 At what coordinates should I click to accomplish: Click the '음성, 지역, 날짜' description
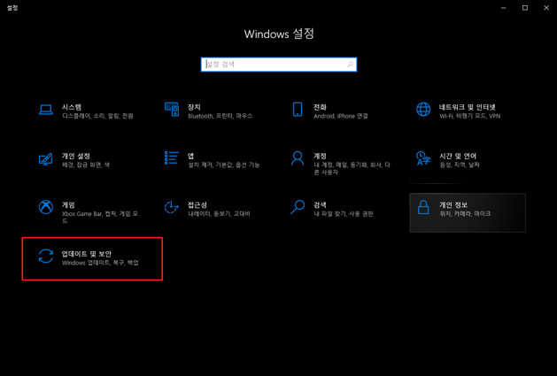click(x=460, y=165)
